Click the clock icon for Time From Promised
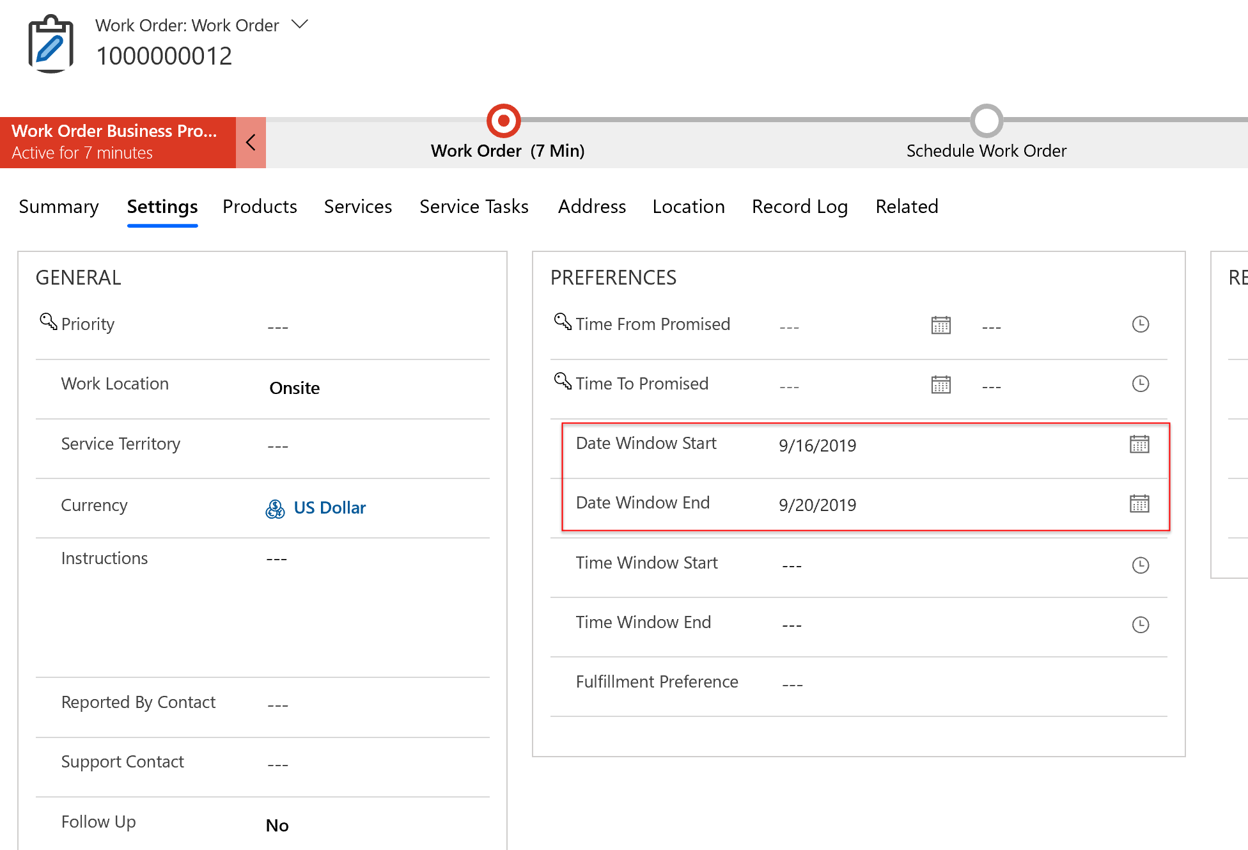The height and width of the screenshot is (850, 1248). 1141,324
